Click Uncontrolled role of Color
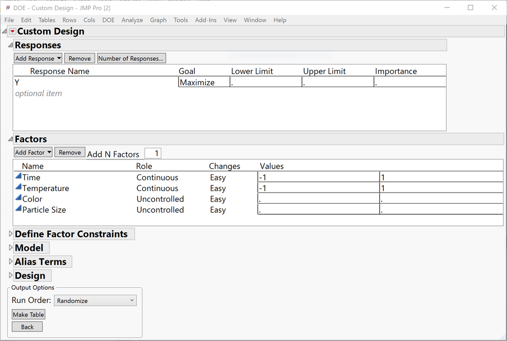507x341 pixels. click(x=160, y=199)
